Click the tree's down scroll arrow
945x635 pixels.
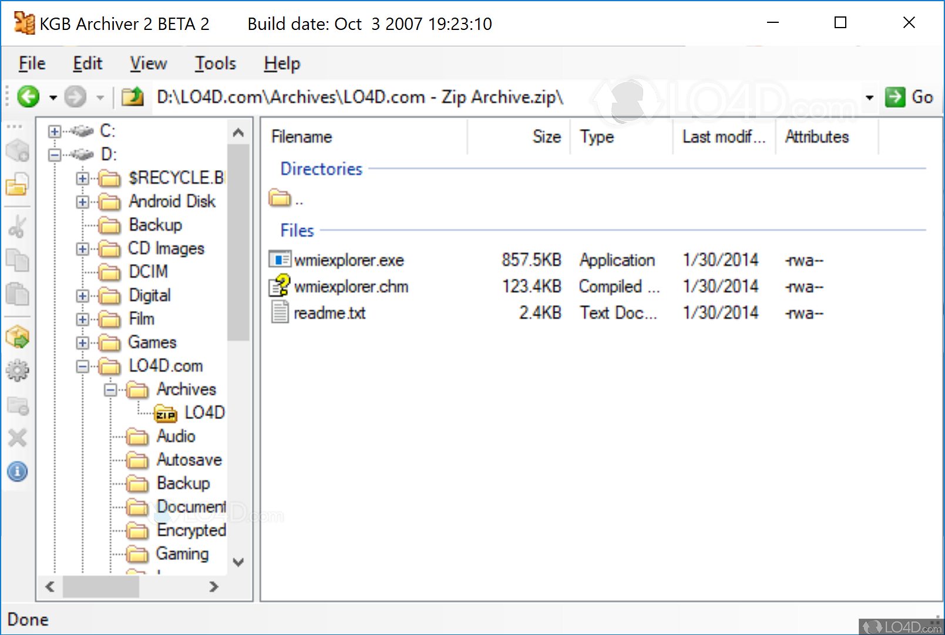click(238, 562)
